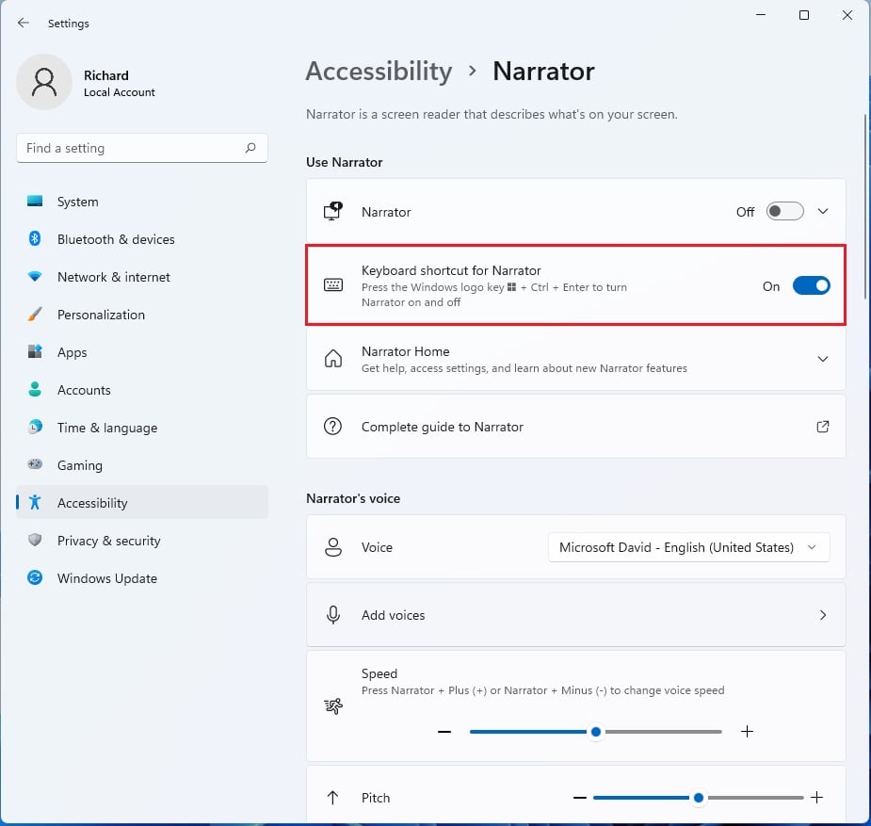Click the Find a setting search box
Viewport: 871px width, 826px height.
(x=141, y=148)
